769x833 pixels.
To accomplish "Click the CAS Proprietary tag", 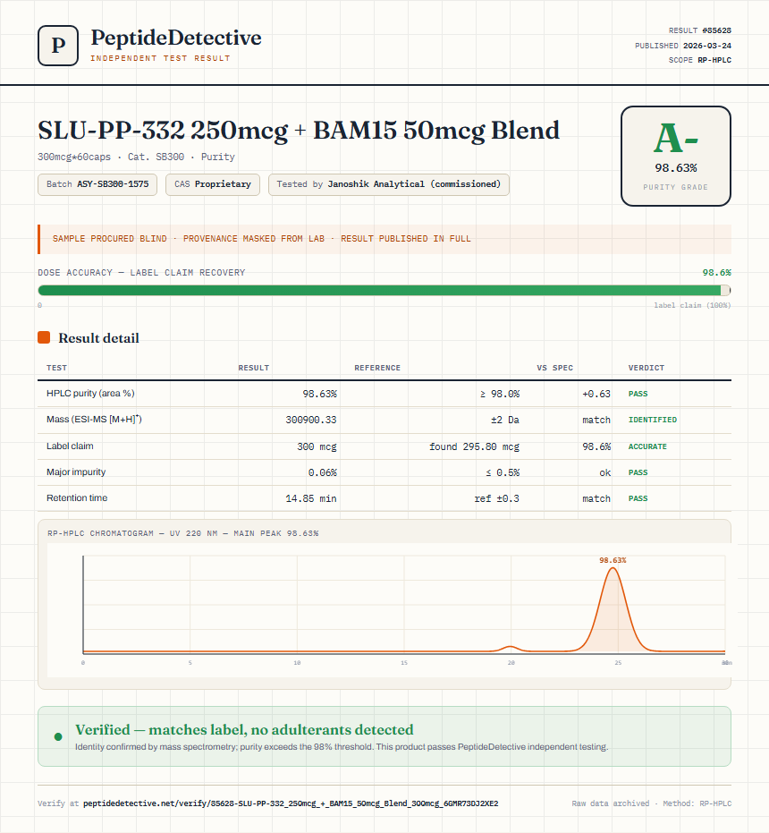I will [213, 184].
